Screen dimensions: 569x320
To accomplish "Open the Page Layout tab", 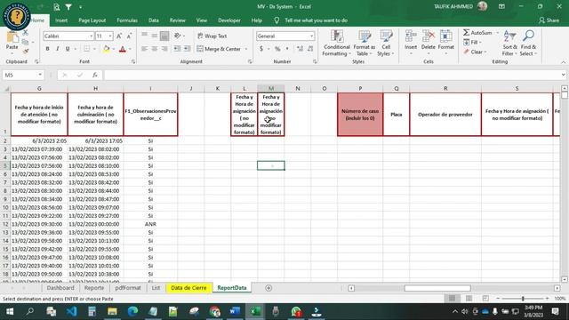I will click(92, 20).
